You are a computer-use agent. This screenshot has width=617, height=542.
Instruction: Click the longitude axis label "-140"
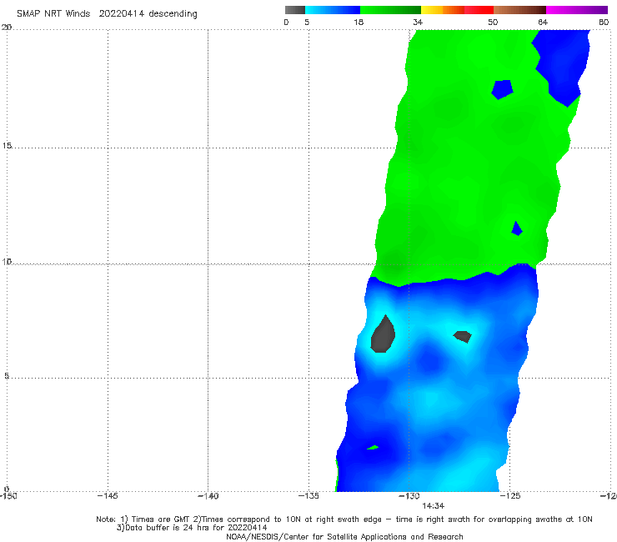(x=208, y=496)
